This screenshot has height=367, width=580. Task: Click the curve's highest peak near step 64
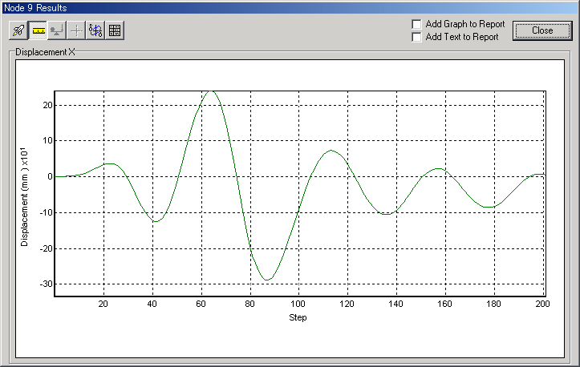coord(212,91)
